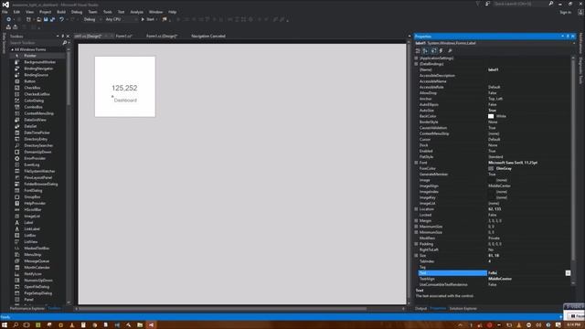The height and width of the screenshot is (329, 585).
Task: Click ForeColor DimGray color swatch
Action: point(491,168)
